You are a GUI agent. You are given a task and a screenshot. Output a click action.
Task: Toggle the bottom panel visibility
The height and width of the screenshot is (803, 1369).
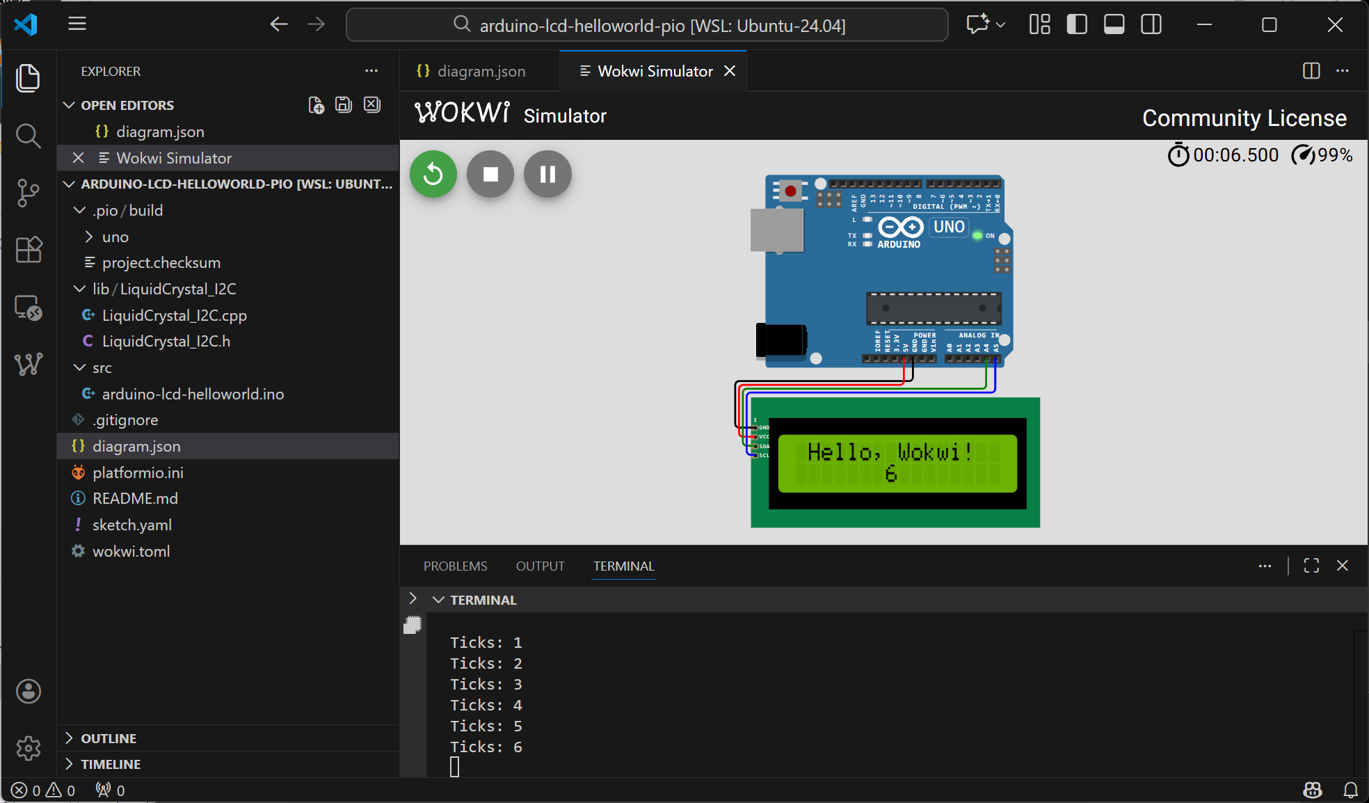1114,25
